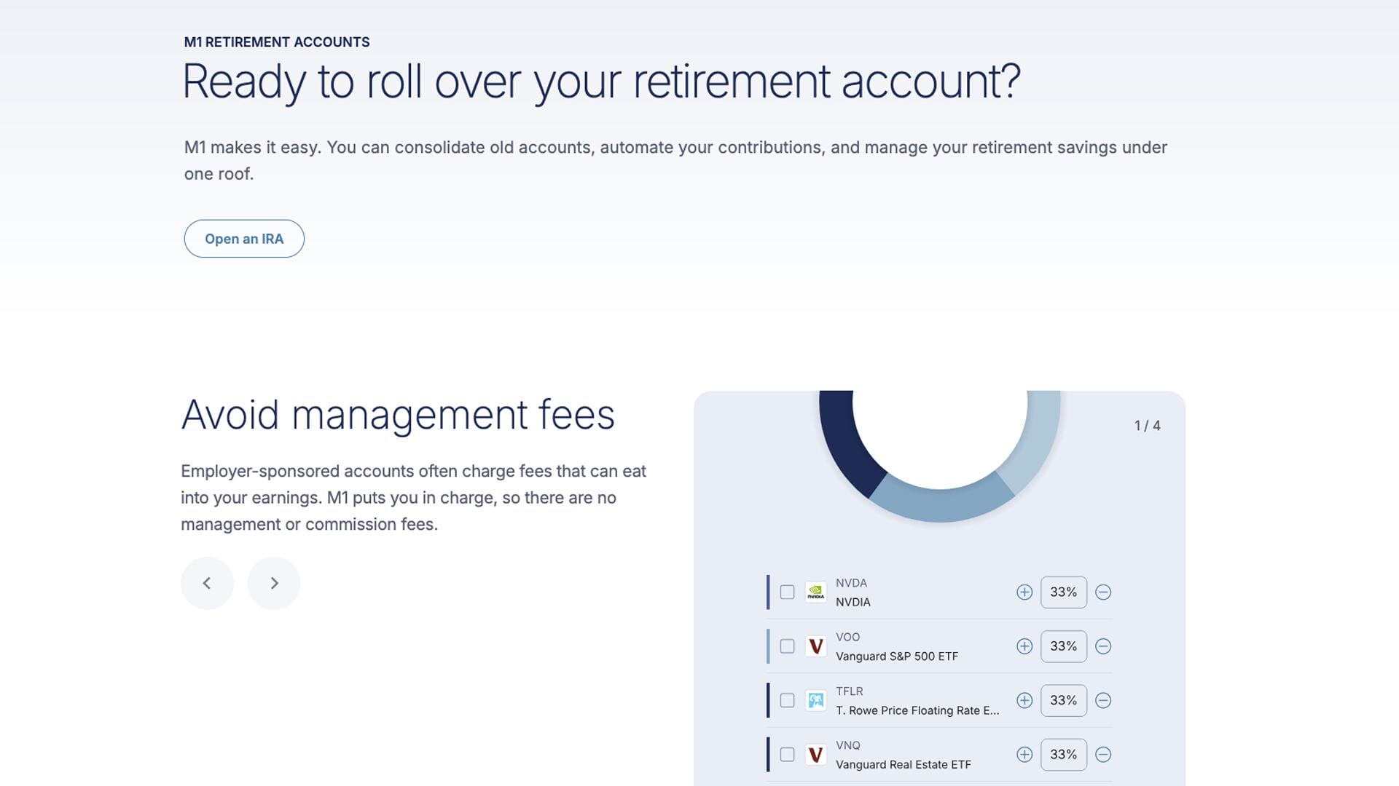Click the Vanguard logo next to VOO

tap(816, 646)
